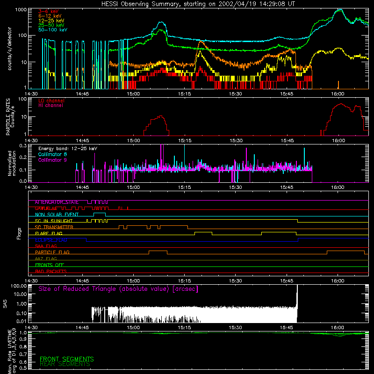Screen dimensions: 374x374
Task: Click the PARTICLE_FLAG label
Action: coord(52,252)
